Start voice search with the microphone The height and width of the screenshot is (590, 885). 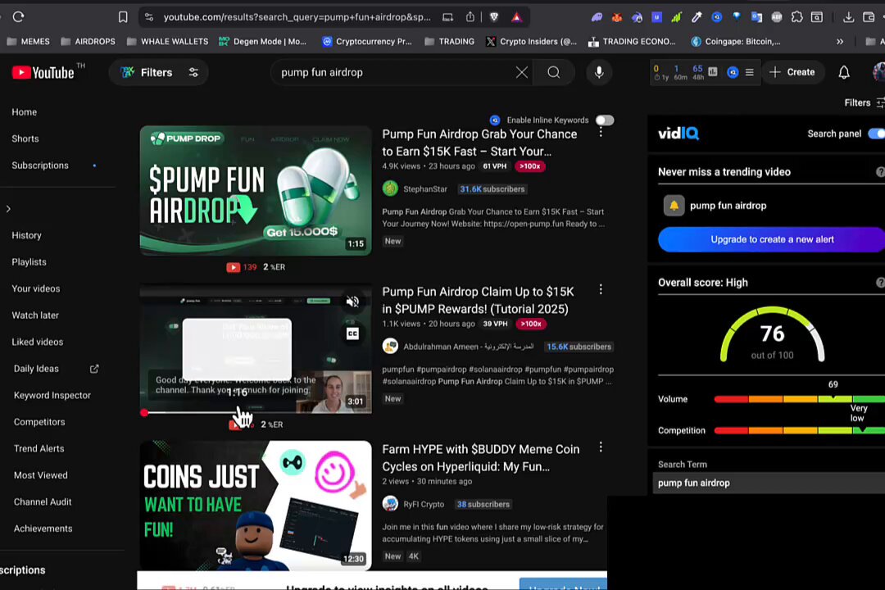point(599,72)
